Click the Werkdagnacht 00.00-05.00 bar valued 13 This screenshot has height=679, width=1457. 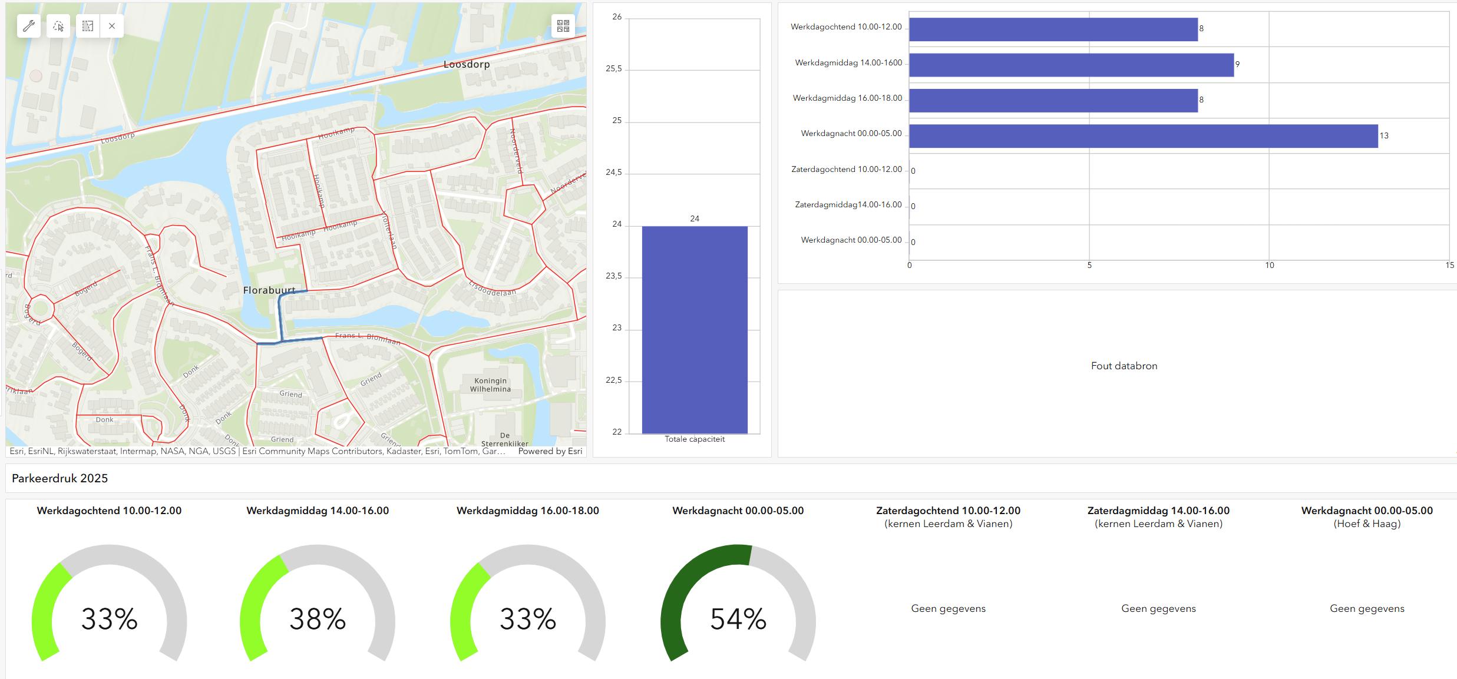[x=1143, y=135]
